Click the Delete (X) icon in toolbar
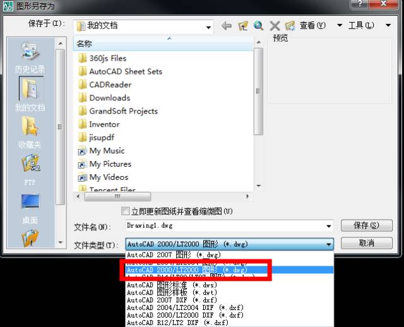The width and height of the screenshot is (404, 327). pyautogui.click(x=275, y=26)
